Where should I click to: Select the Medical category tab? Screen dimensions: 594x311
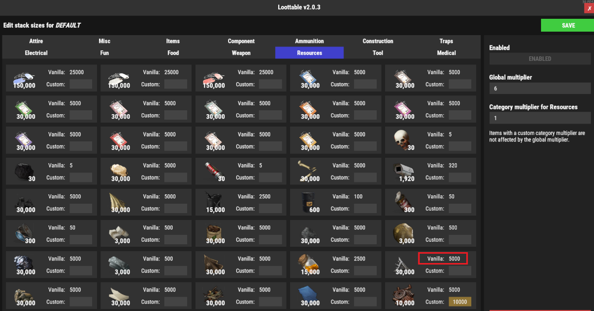click(x=446, y=53)
